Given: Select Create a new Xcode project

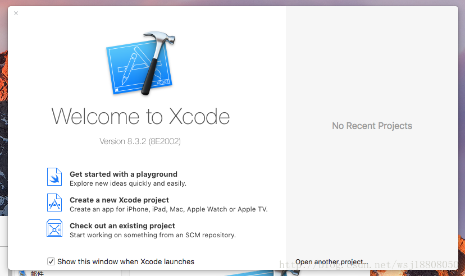Looking at the screenshot, I should 119,200.
